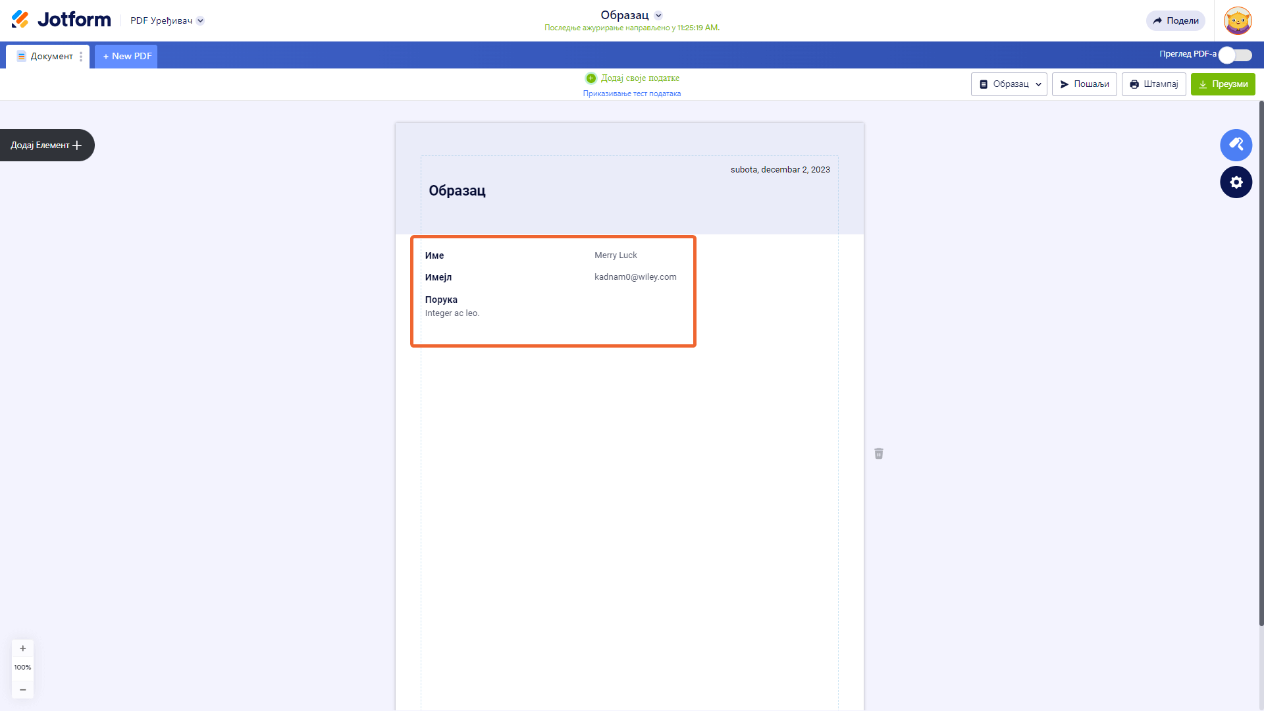Toggle the Преглед PDF-а switch
This screenshot has width=1264, height=711.
click(1234, 55)
